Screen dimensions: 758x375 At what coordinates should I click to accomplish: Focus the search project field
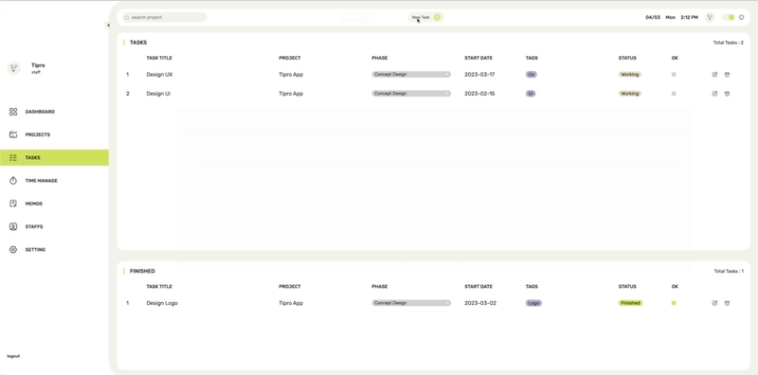pyautogui.click(x=164, y=17)
